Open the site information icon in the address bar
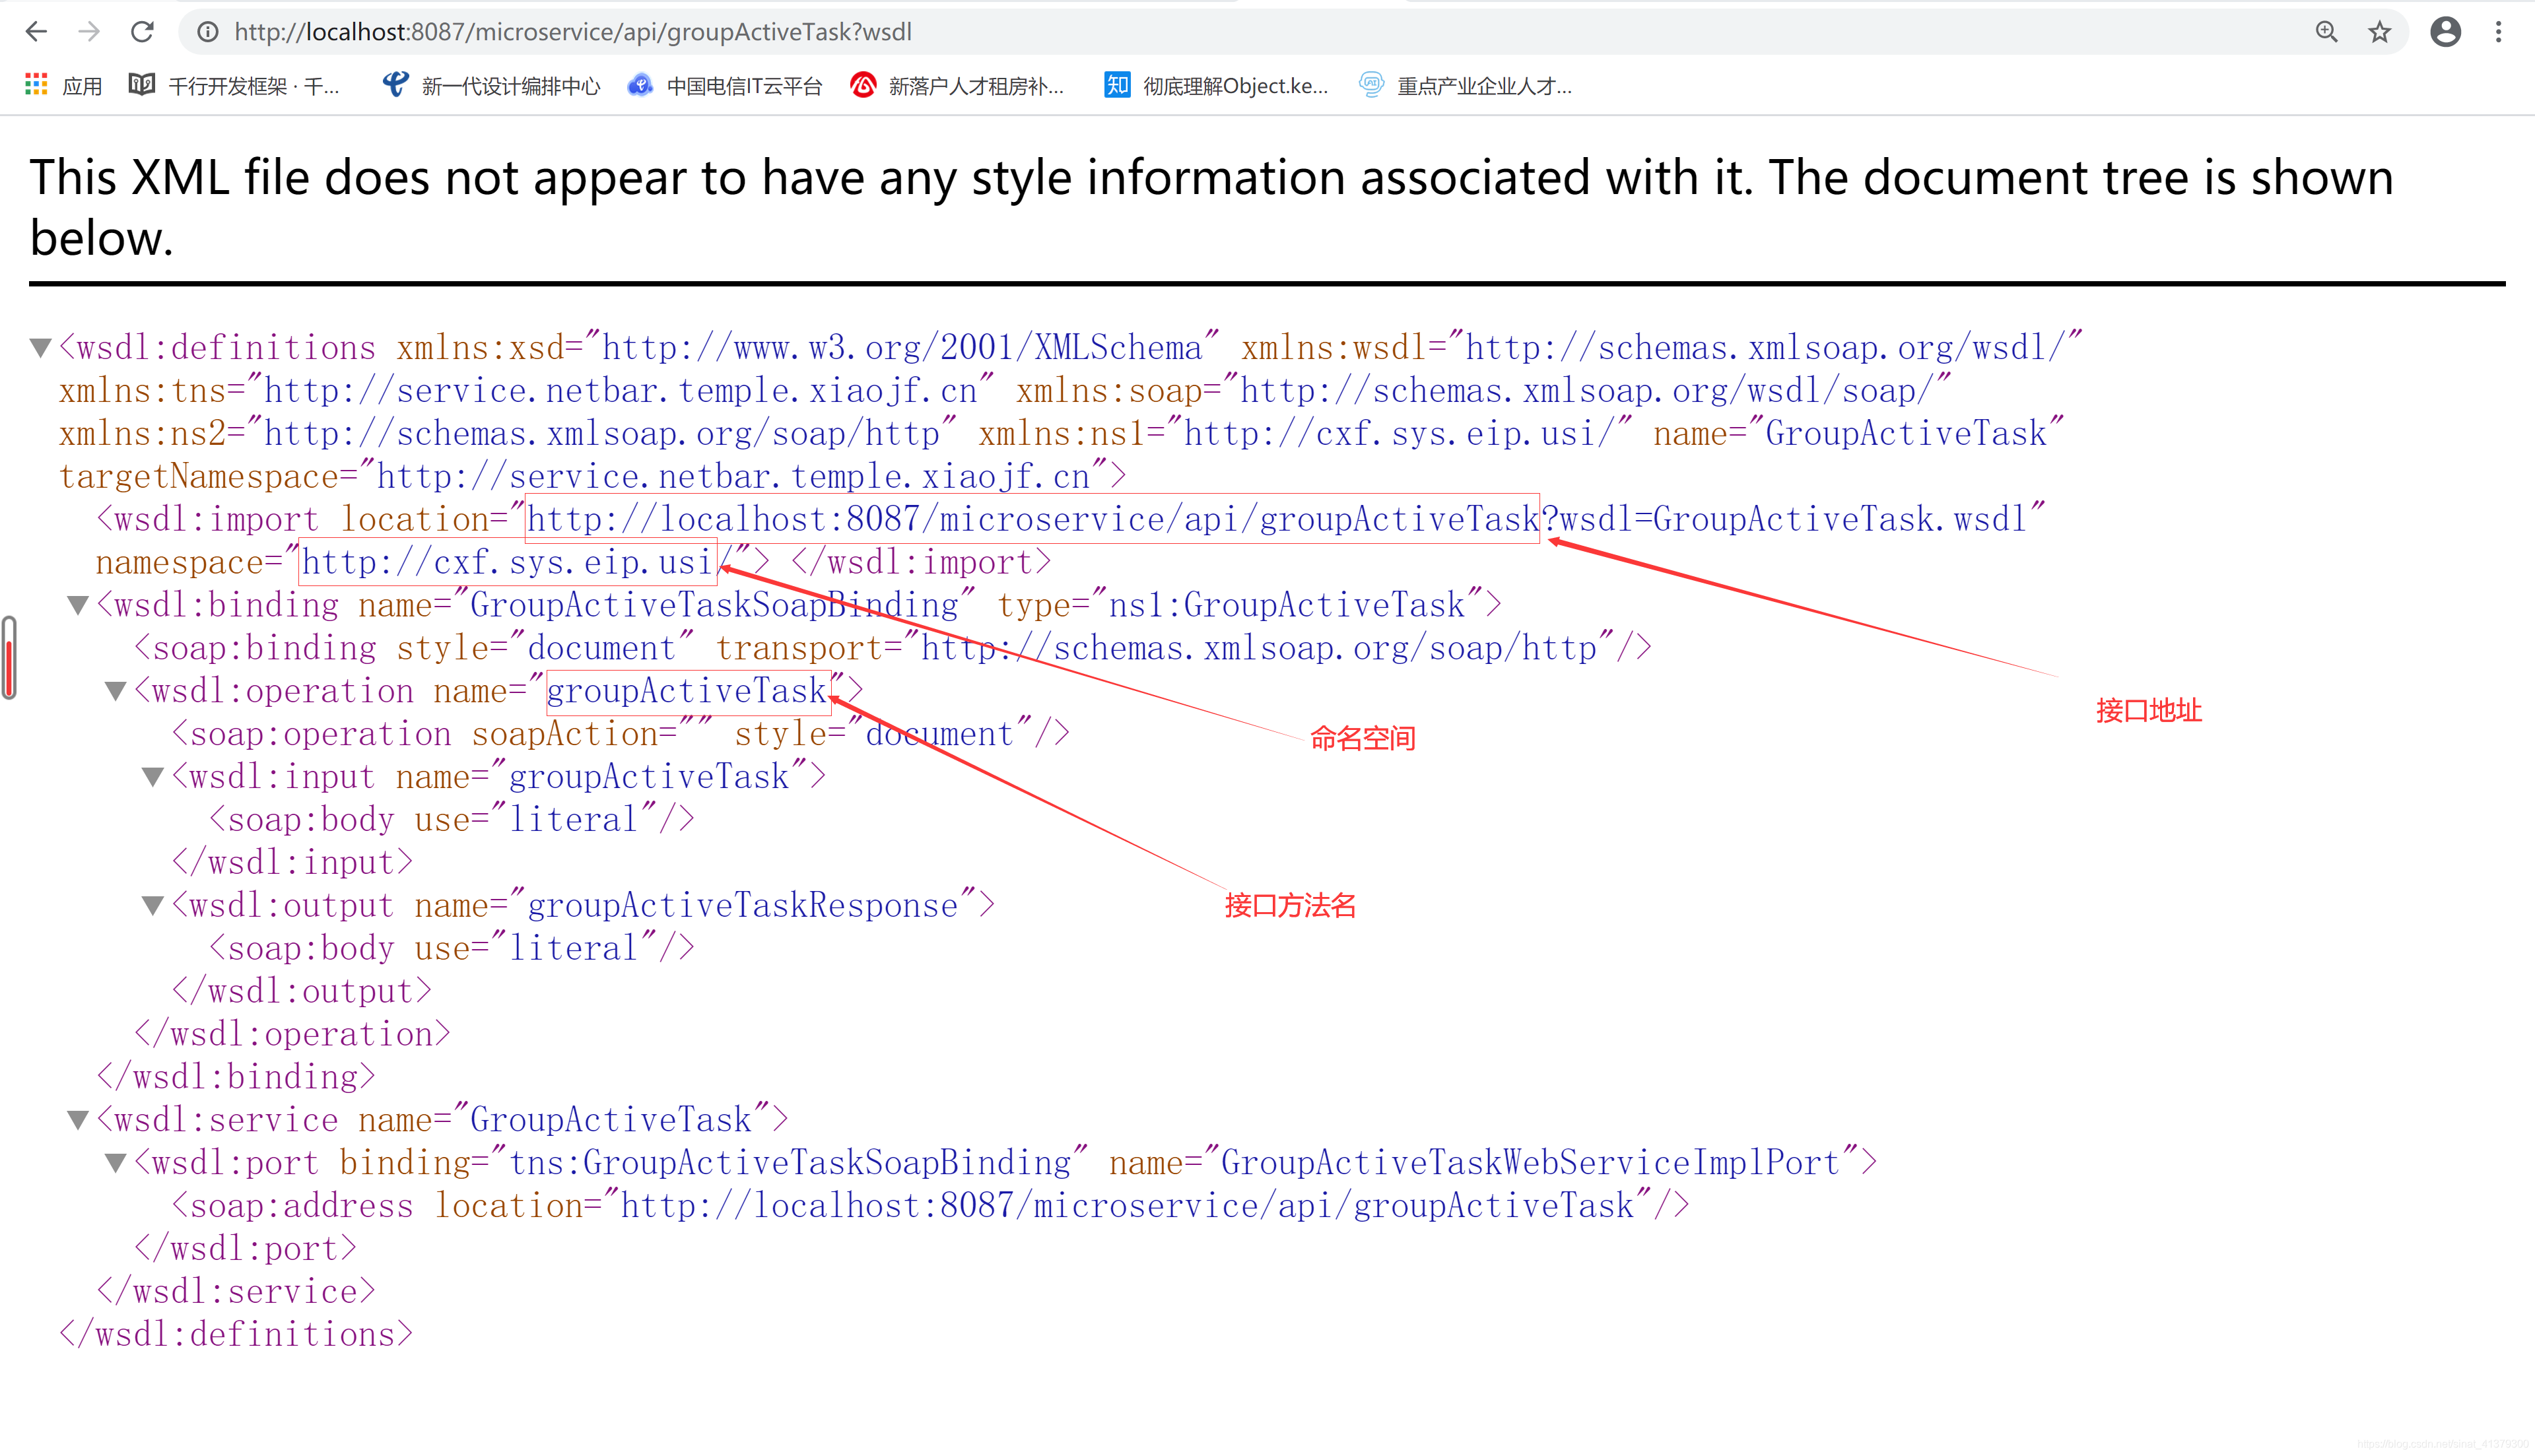Screen dimensions: 2535x1456 (207, 32)
